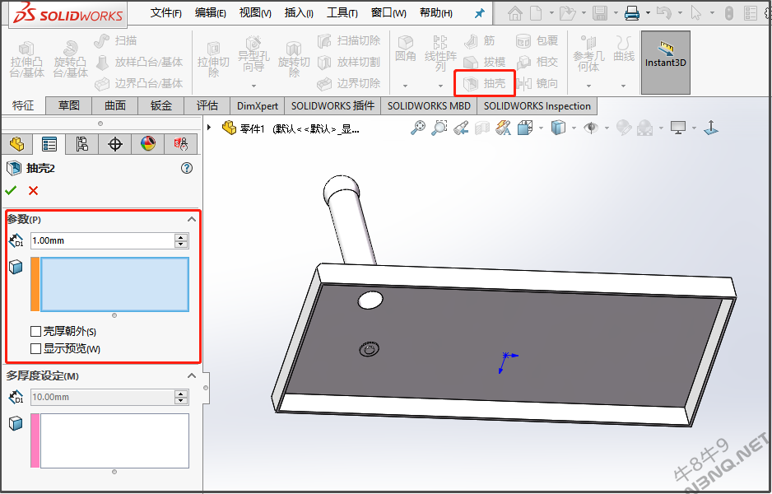Image resolution: width=772 pixels, height=494 pixels.
Task: Click the Fillet (圆角) tool
Action: 406,49
